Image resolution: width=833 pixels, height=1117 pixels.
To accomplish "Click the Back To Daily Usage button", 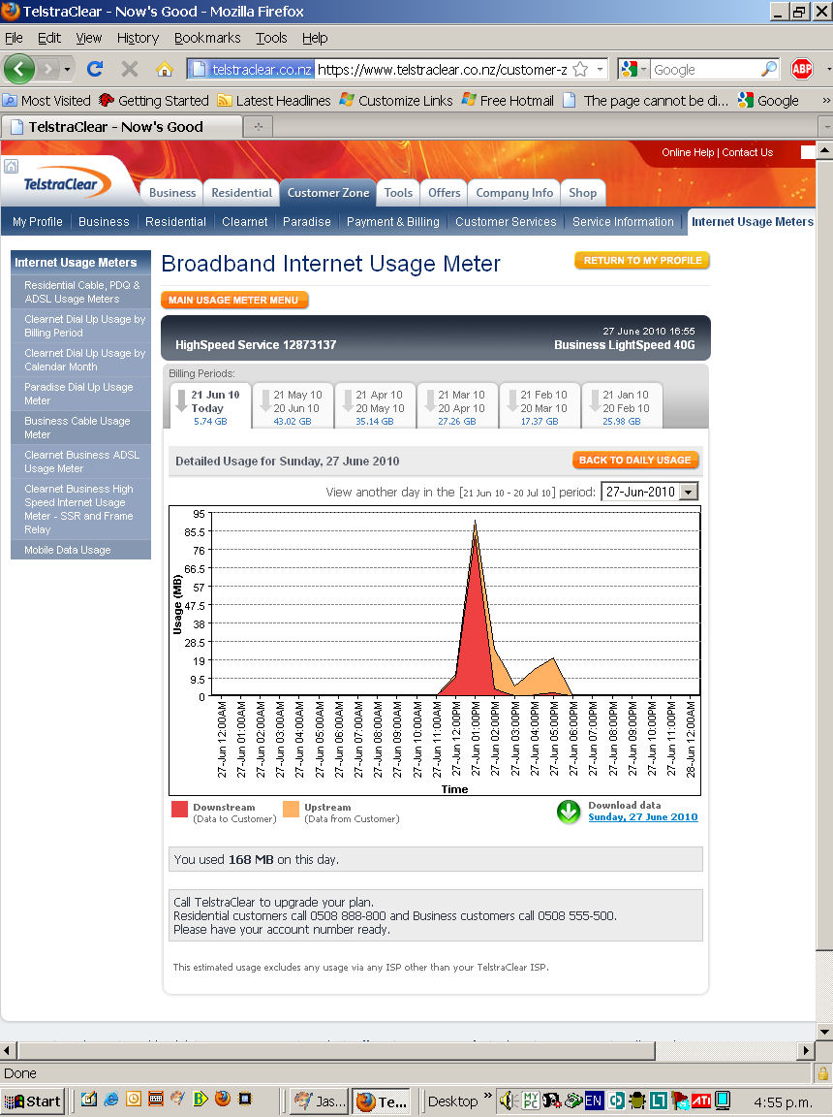I will pos(635,461).
